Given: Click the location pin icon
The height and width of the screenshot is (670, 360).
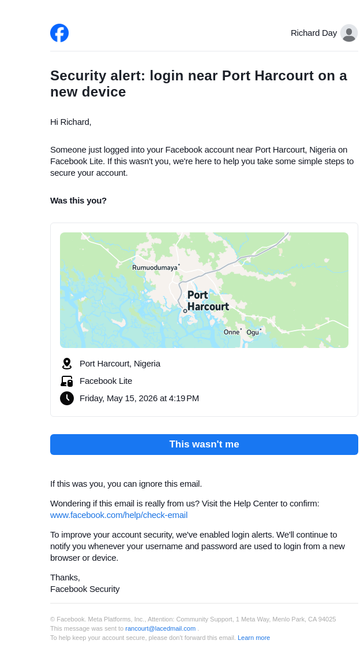Looking at the screenshot, I should [67, 364].
